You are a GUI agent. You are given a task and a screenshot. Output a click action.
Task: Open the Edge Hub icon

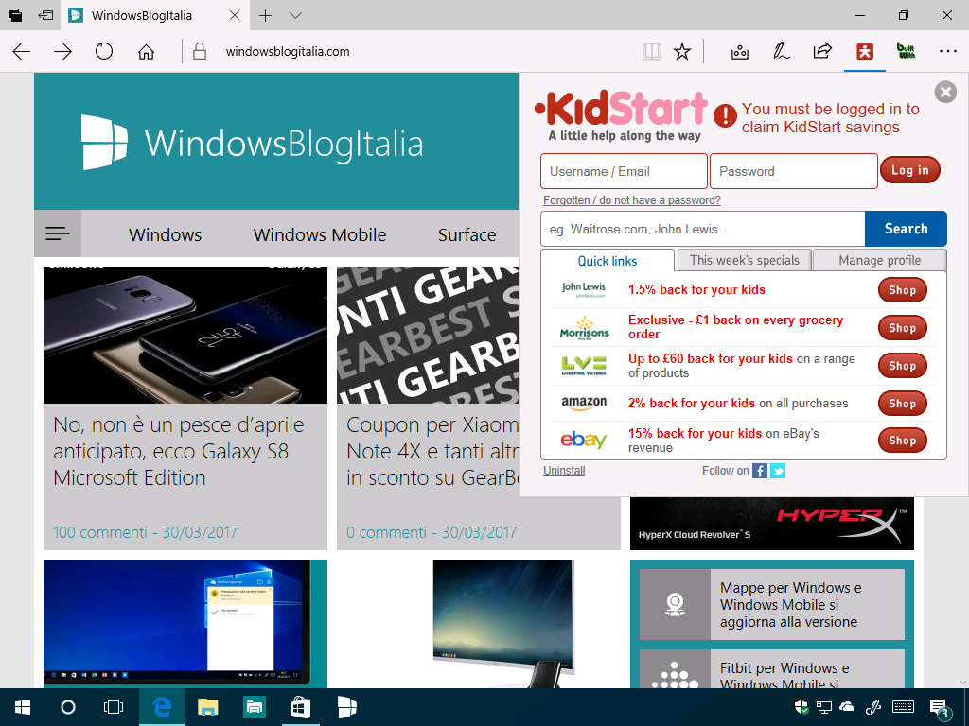[740, 52]
